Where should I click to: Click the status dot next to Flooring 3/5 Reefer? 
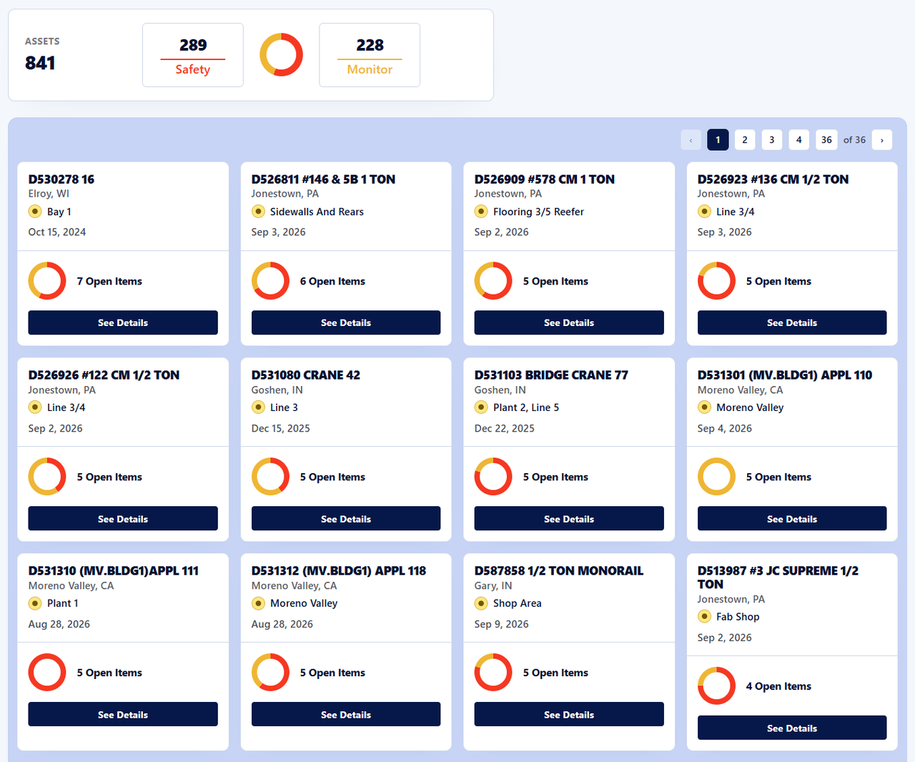[481, 212]
